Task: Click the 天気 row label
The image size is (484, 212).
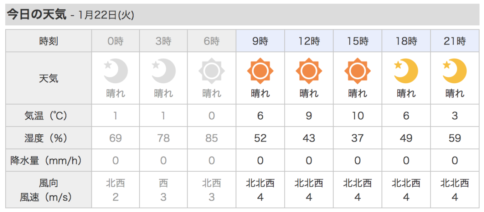Action: [49, 78]
